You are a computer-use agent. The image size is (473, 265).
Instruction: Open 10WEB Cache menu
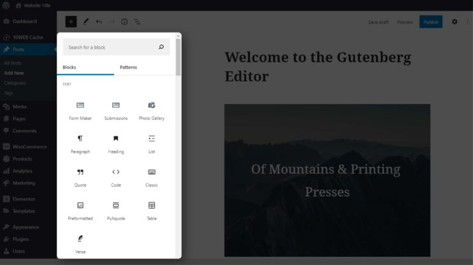click(x=28, y=38)
